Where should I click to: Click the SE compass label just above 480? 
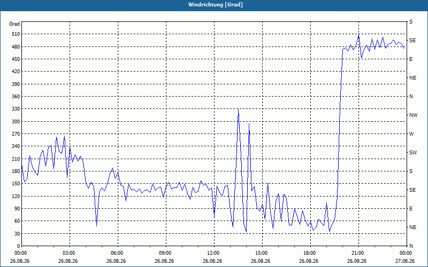pyautogui.click(x=412, y=41)
